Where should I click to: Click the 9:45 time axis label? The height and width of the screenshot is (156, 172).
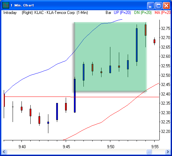pos(66,147)
